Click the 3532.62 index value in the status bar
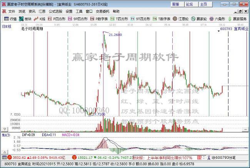 19,158
